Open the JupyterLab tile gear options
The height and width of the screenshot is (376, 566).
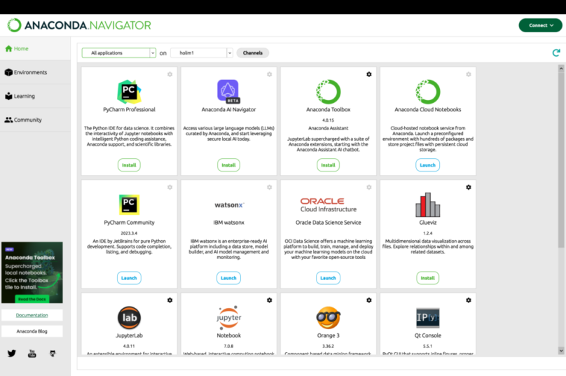pyautogui.click(x=170, y=300)
